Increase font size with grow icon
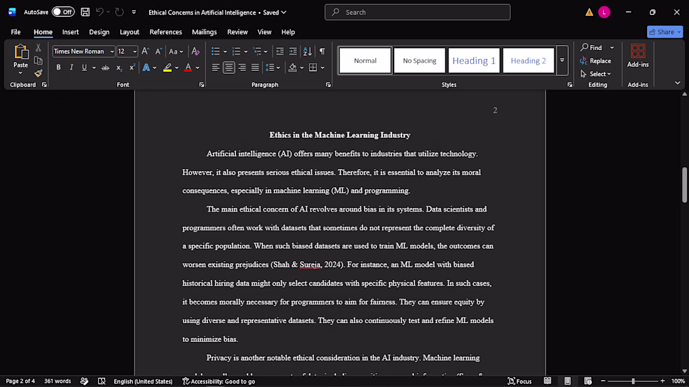689x387 pixels. 145,51
